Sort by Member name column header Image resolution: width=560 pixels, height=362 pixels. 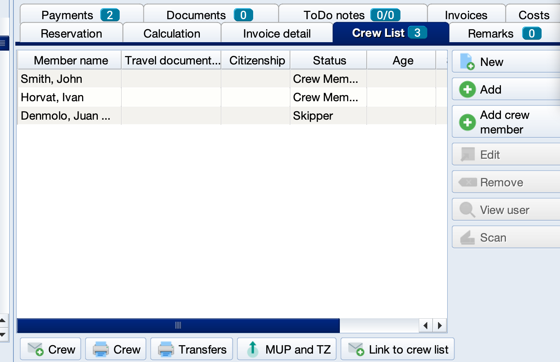(x=71, y=61)
